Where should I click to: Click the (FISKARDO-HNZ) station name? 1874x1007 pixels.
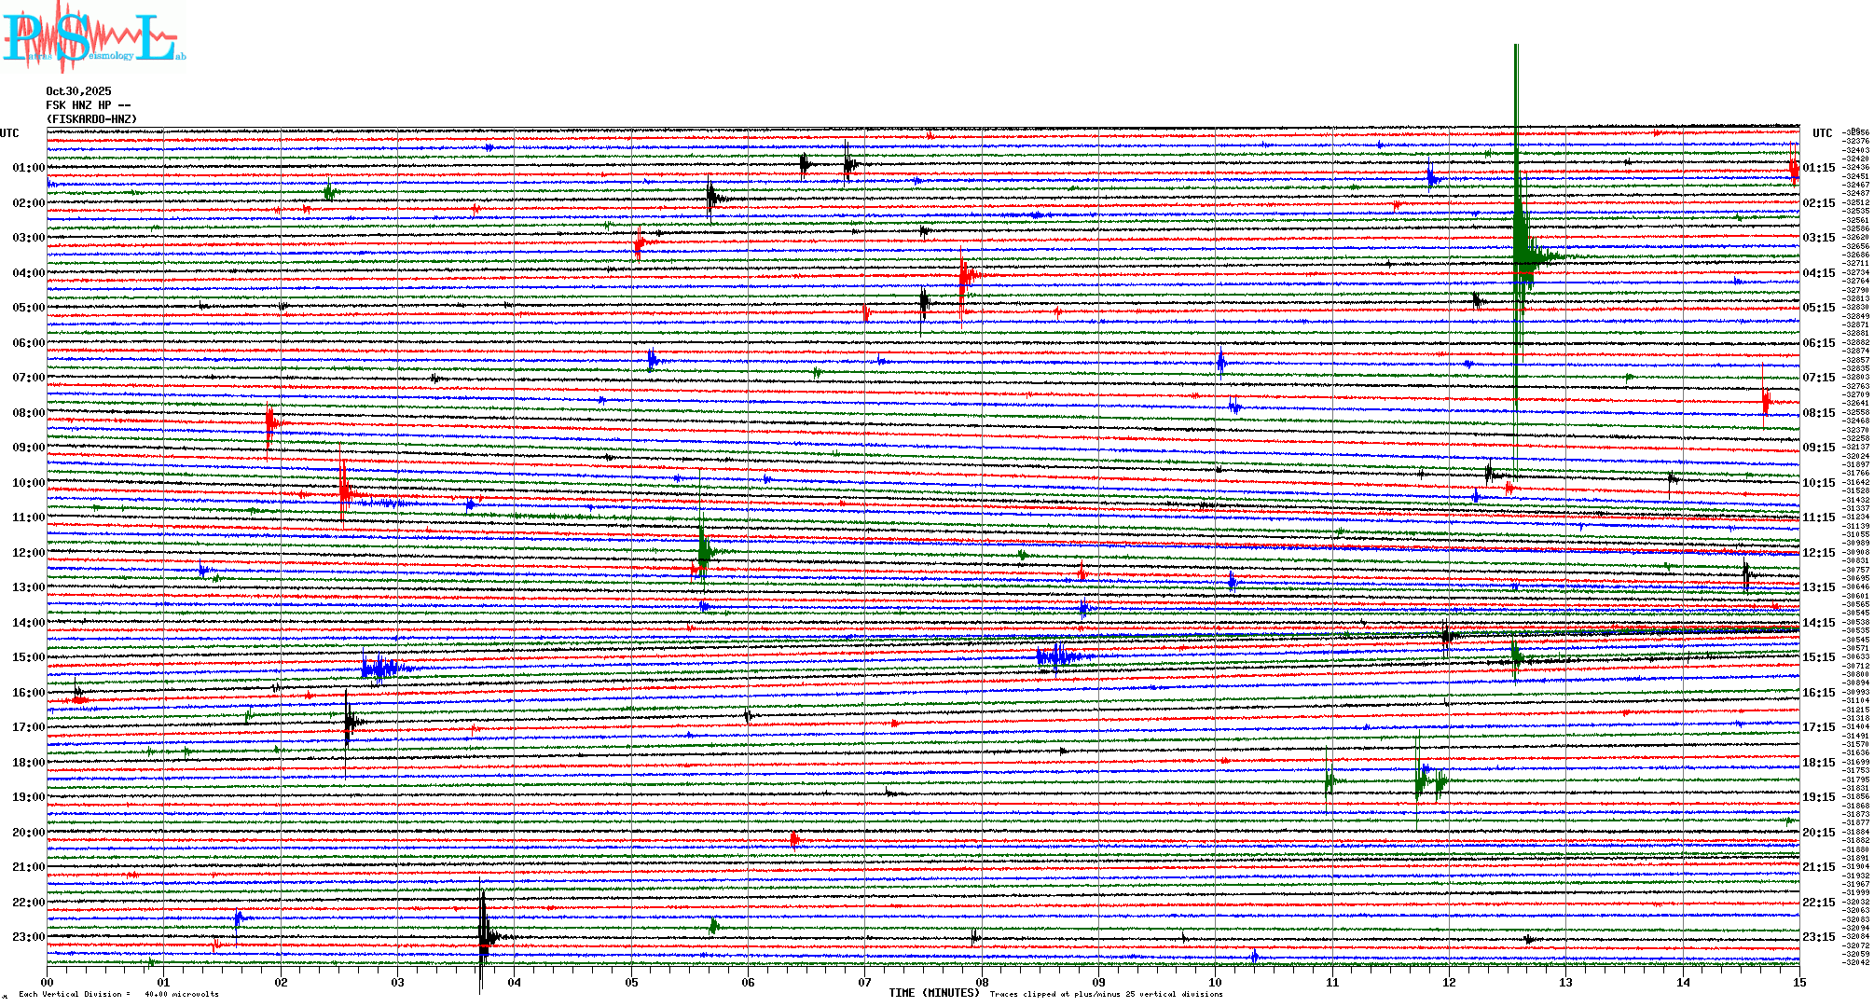pos(91,119)
